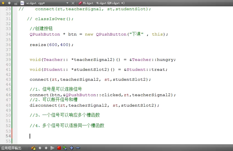
Task: Click &Teacher::hungry on line 39
Action: click(x=151, y=60)
